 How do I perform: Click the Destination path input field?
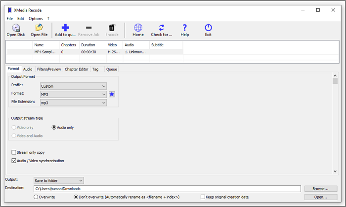pos(167,189)
